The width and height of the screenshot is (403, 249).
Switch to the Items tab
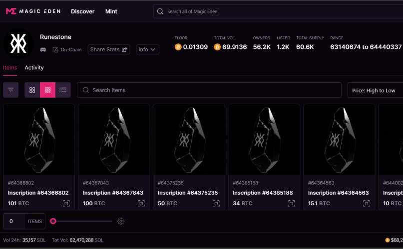click(x=10, y=68)
